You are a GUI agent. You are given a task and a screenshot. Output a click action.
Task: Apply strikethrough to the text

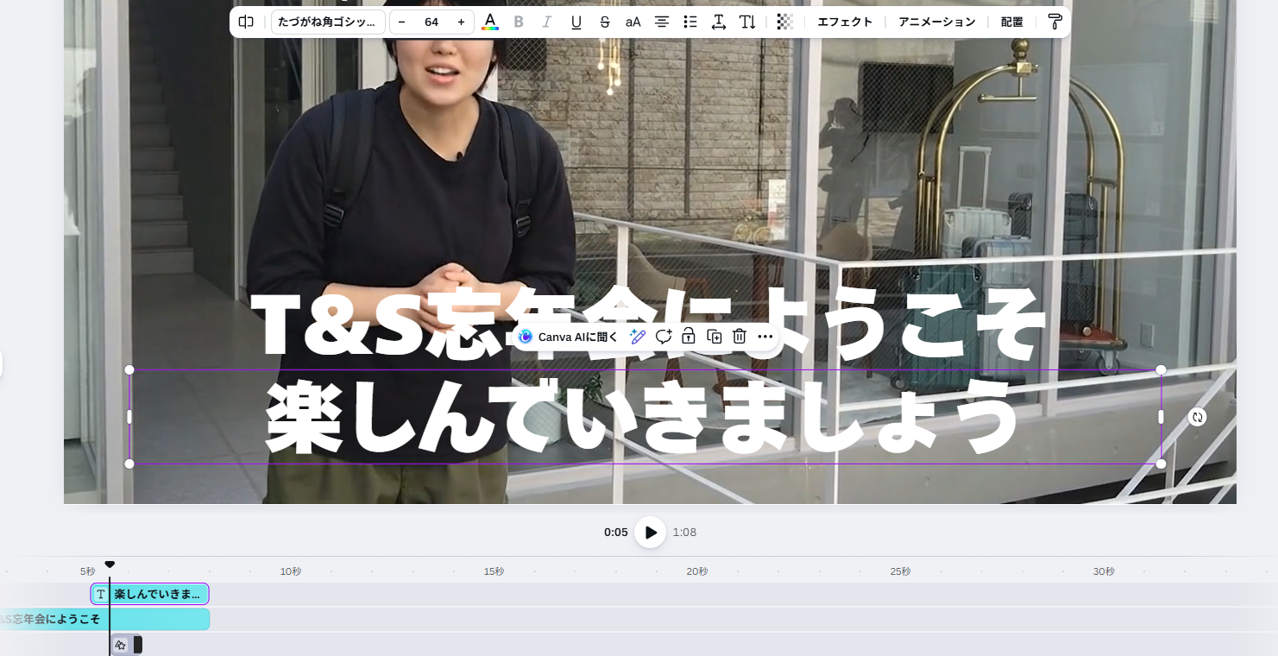pos(605,22)
